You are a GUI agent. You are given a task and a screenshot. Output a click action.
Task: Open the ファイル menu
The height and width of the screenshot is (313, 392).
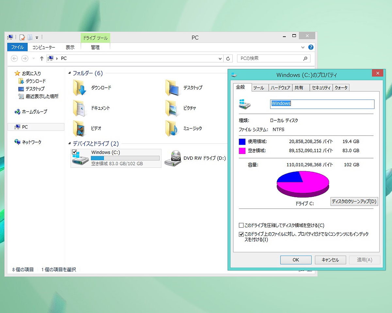click(17, 47)
